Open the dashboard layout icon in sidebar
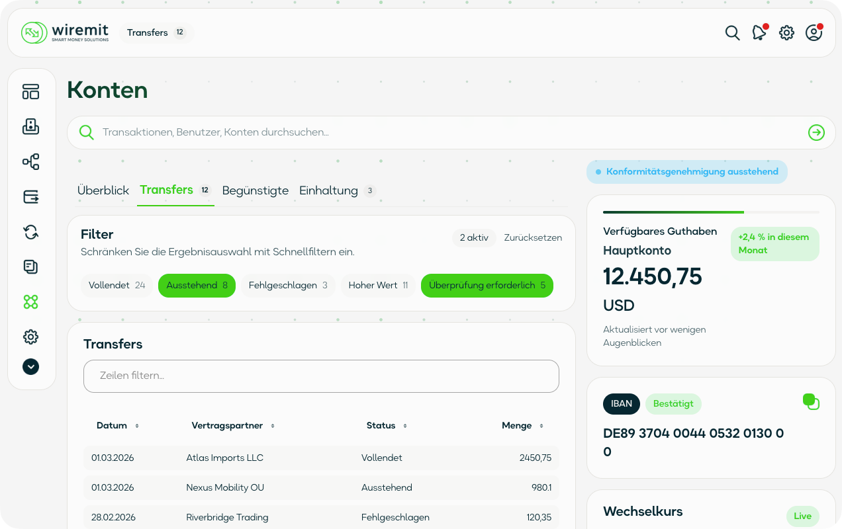842x529 pixels. pos(31,91)
